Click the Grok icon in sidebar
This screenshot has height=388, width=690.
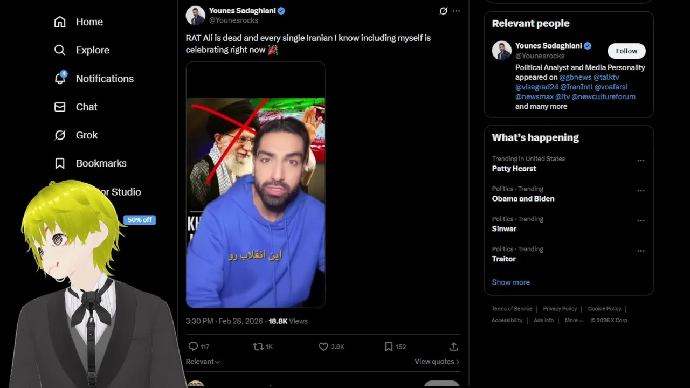[60, 135]
